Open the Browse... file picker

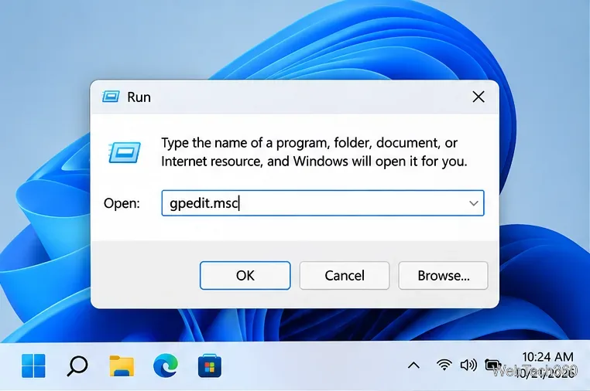(x=443, y=275)
